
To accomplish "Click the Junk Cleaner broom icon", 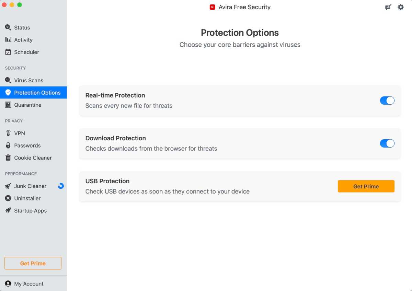I will (8, 186).
